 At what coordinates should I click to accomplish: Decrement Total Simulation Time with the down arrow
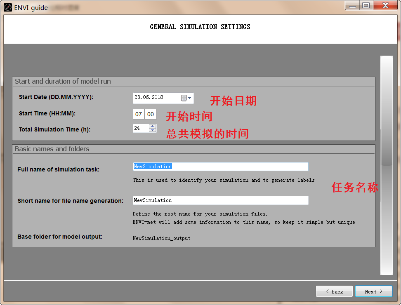pos(152,130)
